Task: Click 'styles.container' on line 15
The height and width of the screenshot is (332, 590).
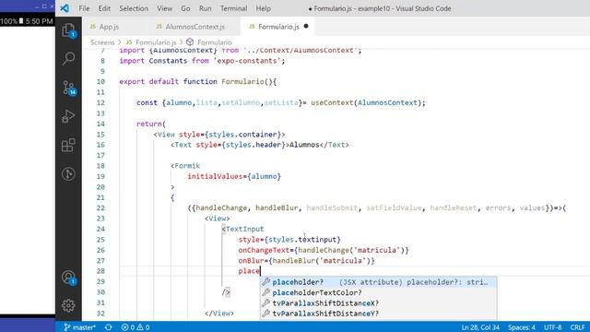Action: [x=242, y=135]
